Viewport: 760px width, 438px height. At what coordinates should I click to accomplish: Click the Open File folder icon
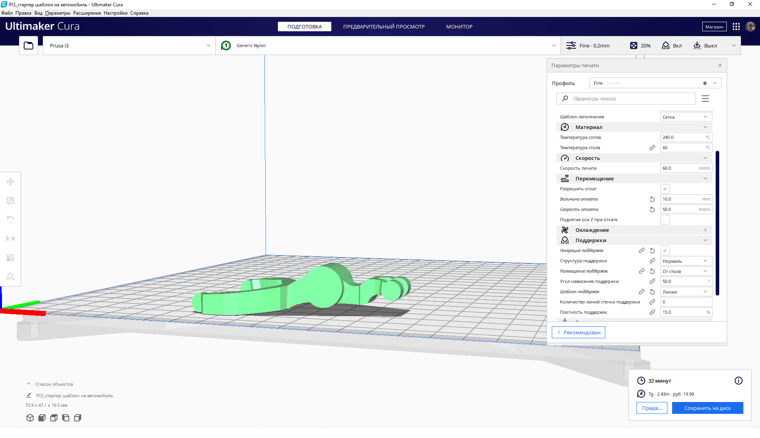(x=28, y=46)
